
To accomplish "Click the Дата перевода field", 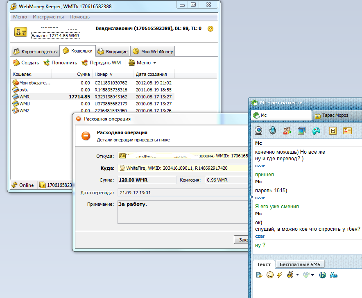I will [x=183, y=193].
